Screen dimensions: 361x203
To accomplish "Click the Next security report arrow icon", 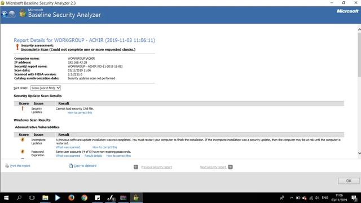I will click(230, 167).
